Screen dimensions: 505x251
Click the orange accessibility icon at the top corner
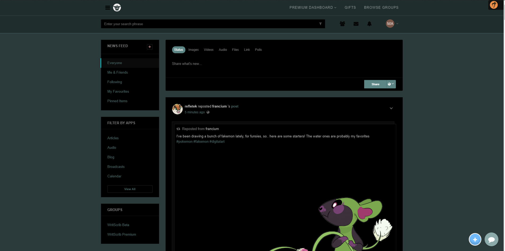coord(494,5)
